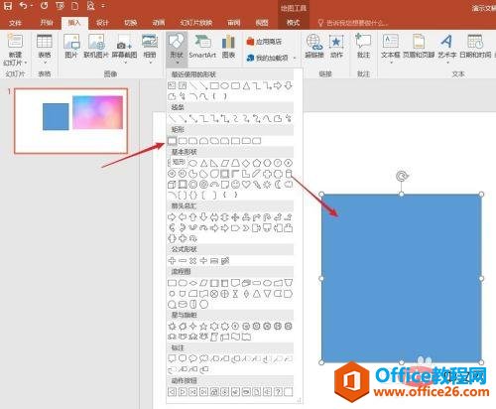This screenshot has width=496, height=409.
Task: Choose the Smiley Face shape
Action: coord(235,185)
